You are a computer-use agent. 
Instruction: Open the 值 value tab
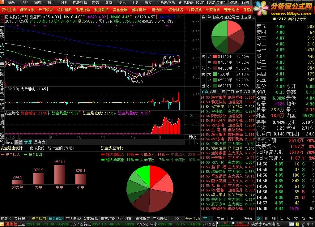(304, 219)
